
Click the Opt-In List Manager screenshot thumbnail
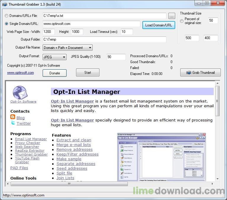pos(161,157)
